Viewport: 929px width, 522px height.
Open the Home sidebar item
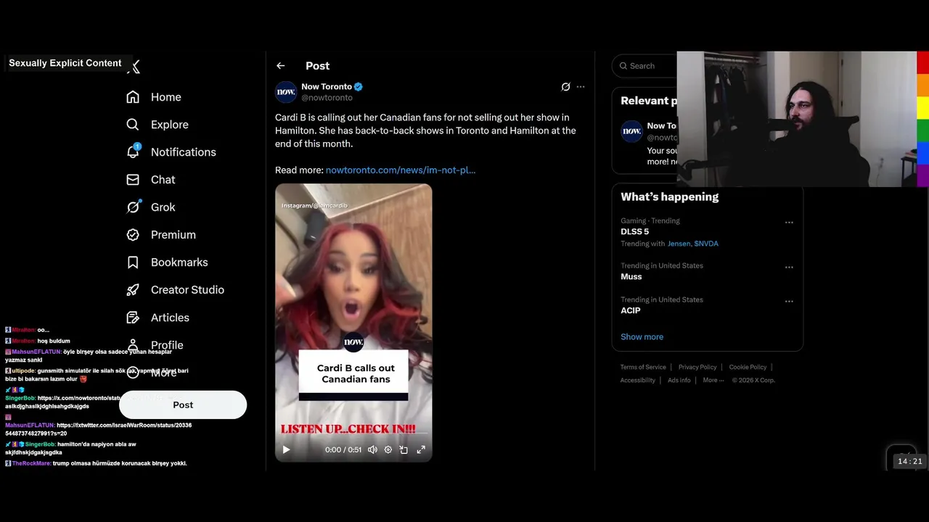point(154,97)
